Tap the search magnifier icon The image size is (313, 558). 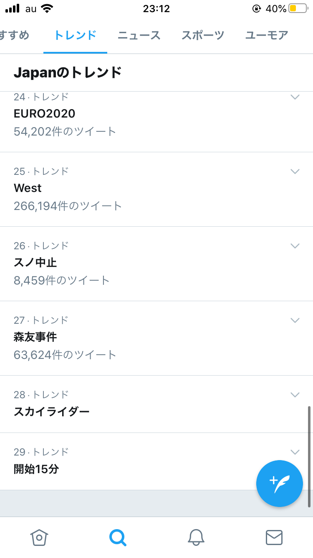coord(118,537)
